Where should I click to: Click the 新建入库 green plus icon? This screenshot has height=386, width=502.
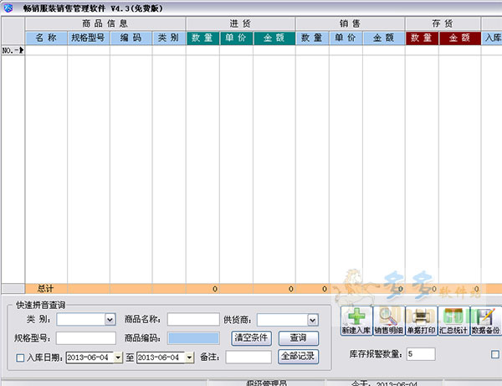click(356, 321)
